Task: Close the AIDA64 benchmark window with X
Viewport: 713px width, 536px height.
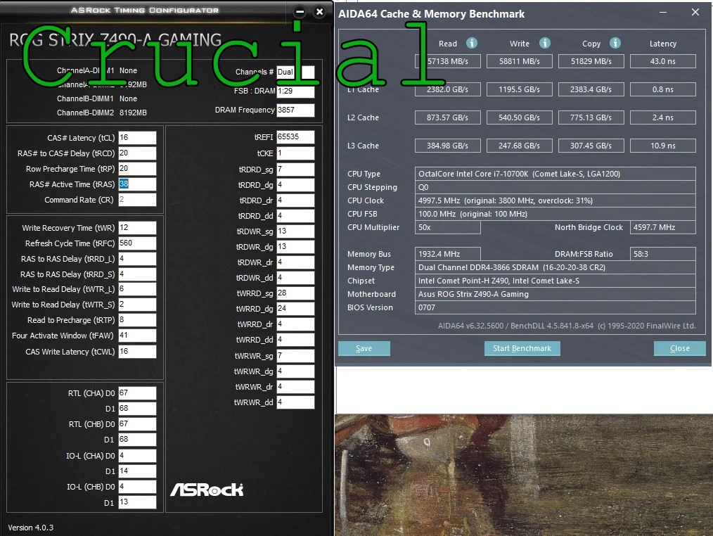Action: (x=695, y=12)
